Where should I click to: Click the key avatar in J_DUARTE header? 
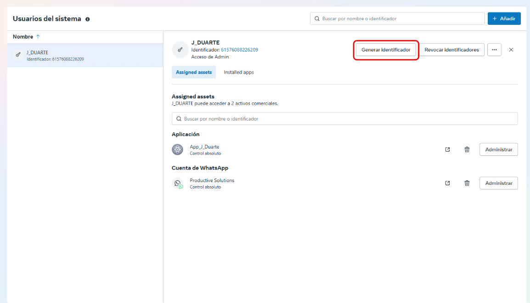[x=180, y=50]
